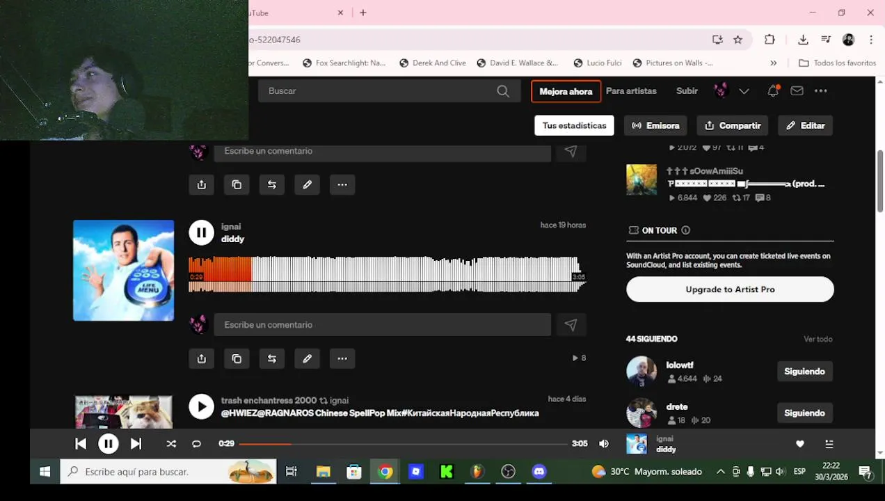The height and width of the screenshot is (501, 885).
Task: Open the header three-dots settings menu
Action: [821, 90]
